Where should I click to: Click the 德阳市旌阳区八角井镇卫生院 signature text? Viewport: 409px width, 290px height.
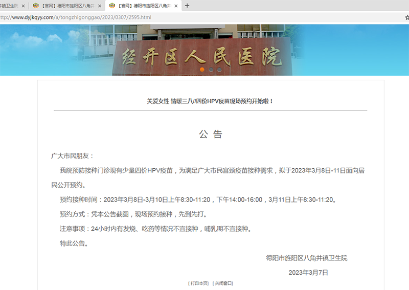306,258
